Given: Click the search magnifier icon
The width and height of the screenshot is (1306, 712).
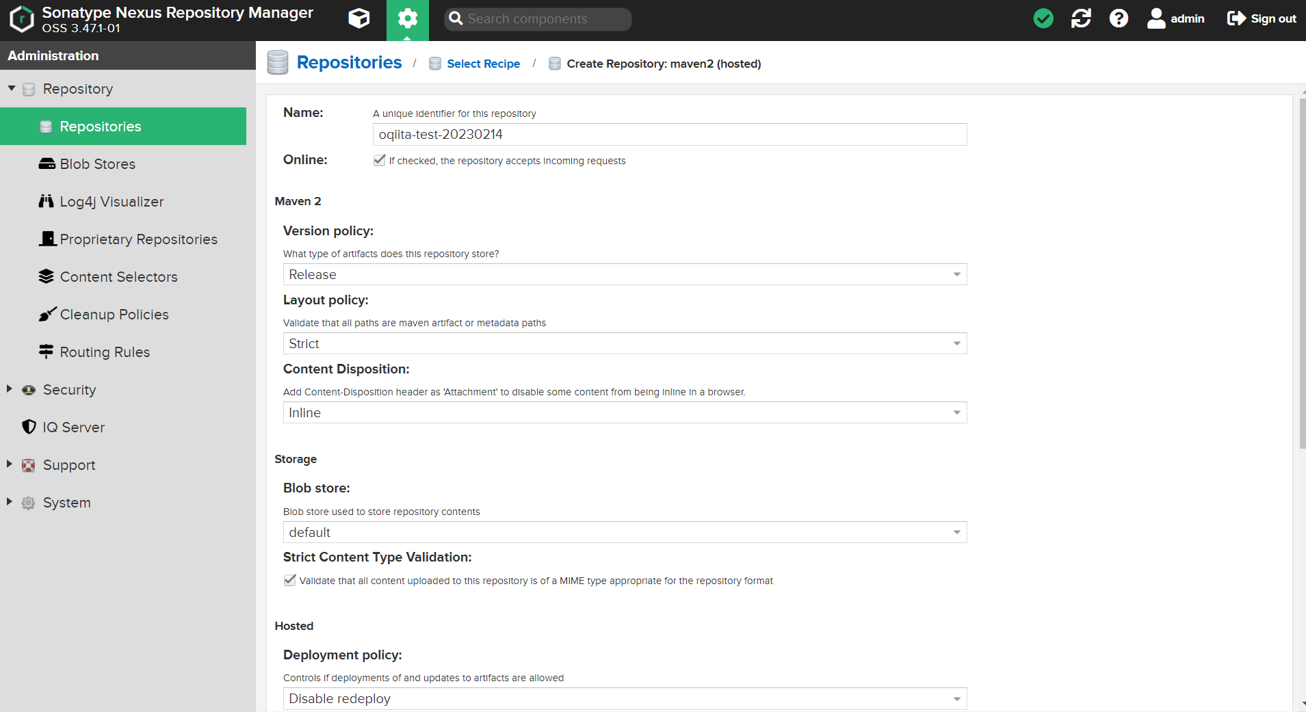Looking at the screenshot, I should 456,18.
